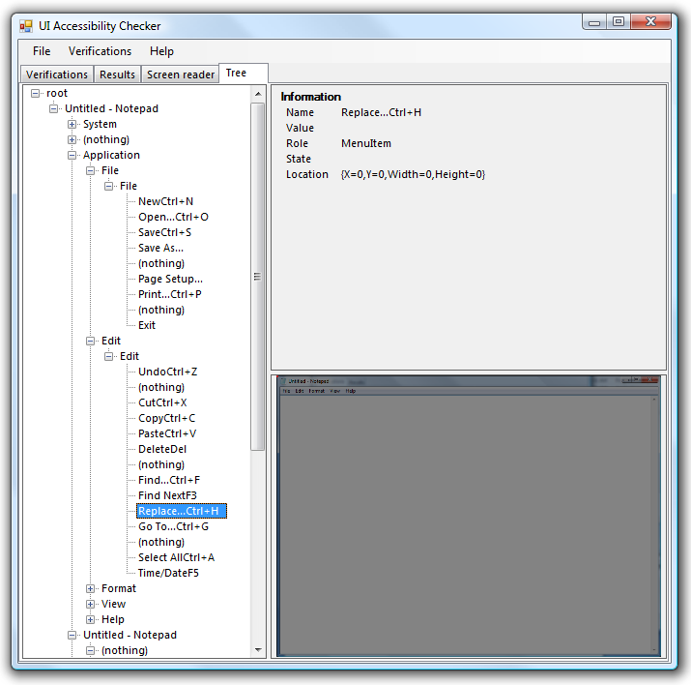Viewport: 691px width, 685px height.
Task: Switch to the Verifications tab
Action: [57, 74]
